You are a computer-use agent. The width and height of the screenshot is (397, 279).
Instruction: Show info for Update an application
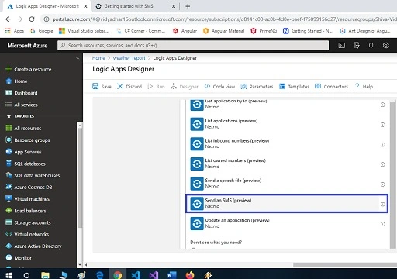tap(383, 224)
